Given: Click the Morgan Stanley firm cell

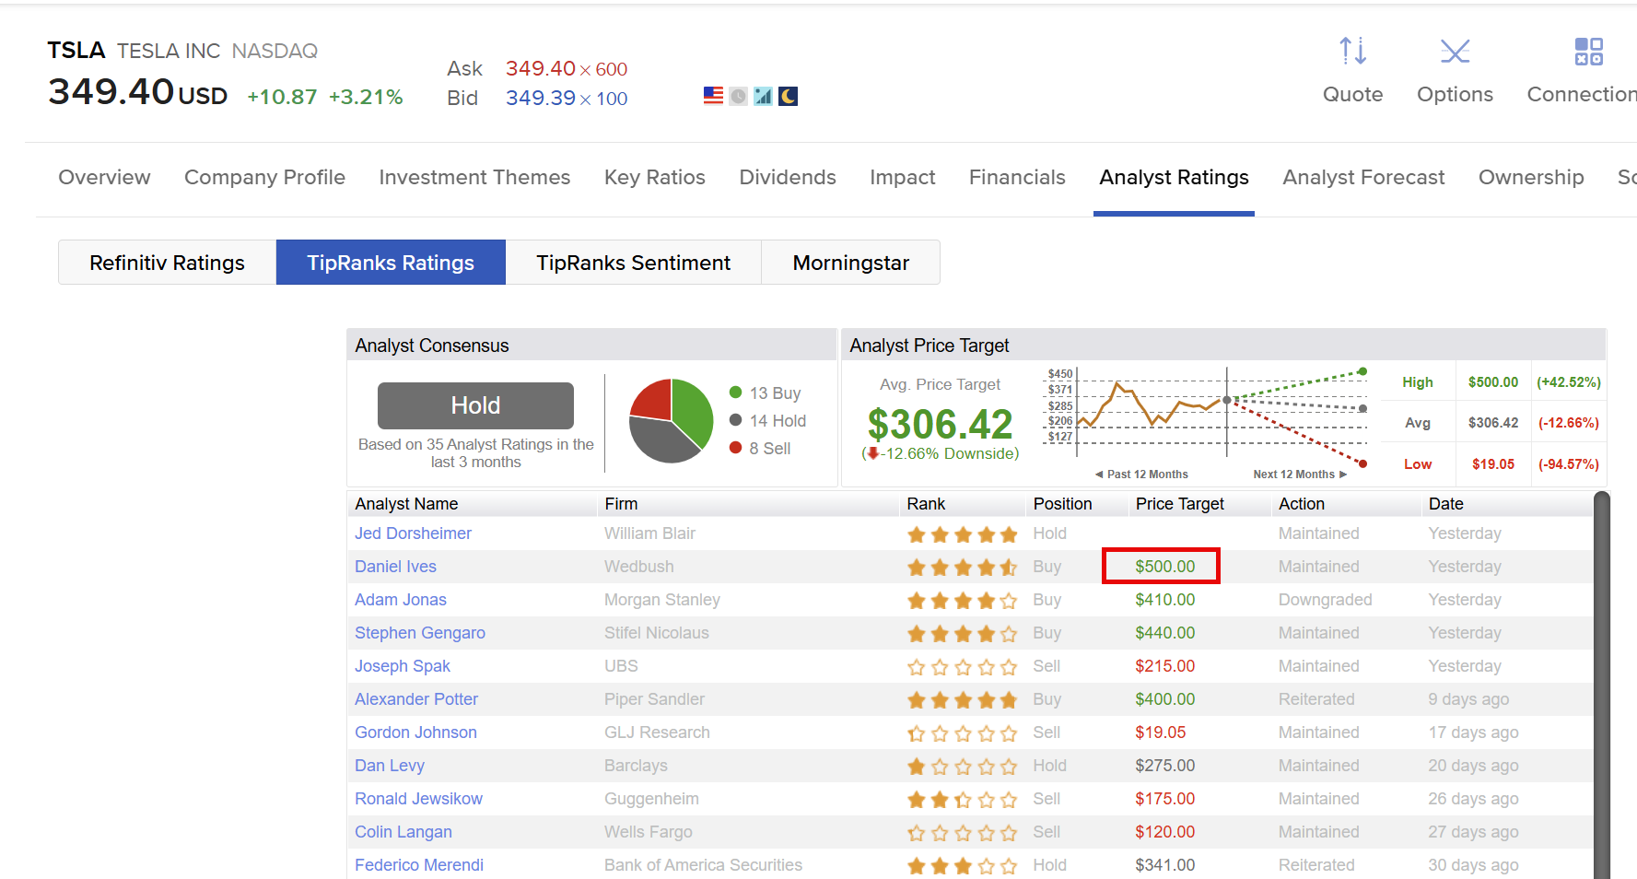Looking at the screenshot, I should [662, 600].
